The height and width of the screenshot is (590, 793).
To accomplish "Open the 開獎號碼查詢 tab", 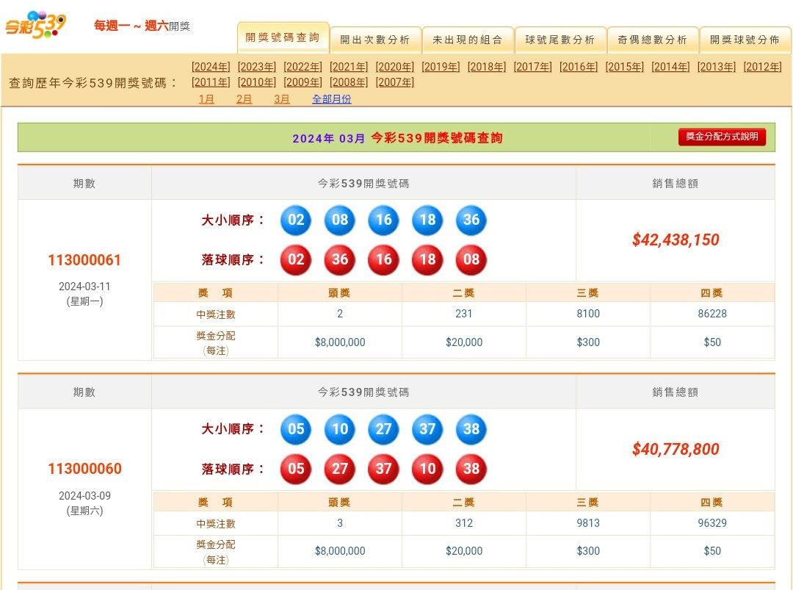I will pyautogui.click(x=283, y=38).
